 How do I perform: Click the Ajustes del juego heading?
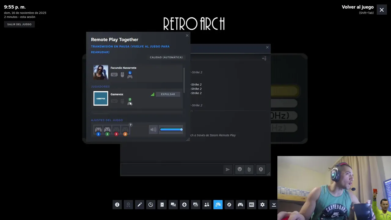click(x=107, y=120)
